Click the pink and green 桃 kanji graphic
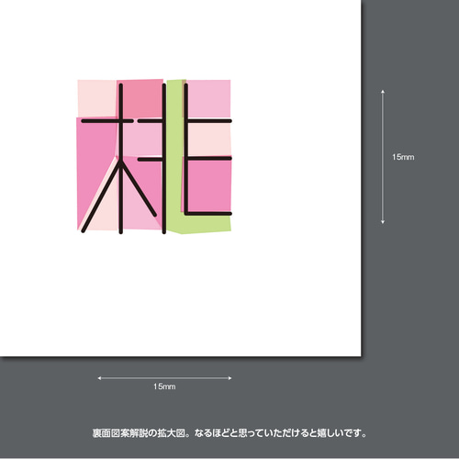The height and width of the screenshot is (459, 459). (154, 157)
